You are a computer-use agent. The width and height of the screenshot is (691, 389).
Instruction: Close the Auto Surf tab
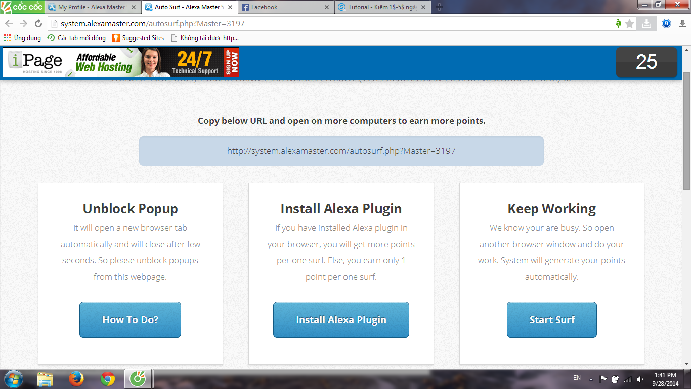click(229, 7)
